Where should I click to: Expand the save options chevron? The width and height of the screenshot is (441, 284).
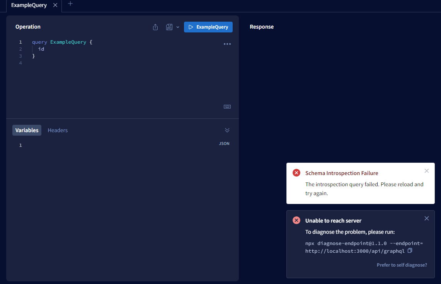point(178,27)
